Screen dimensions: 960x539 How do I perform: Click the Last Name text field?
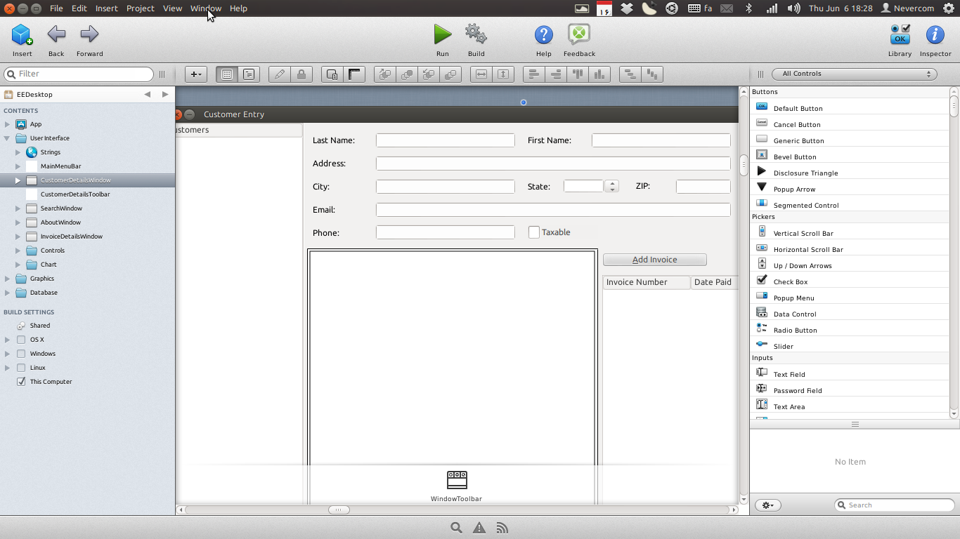[445, 140]
